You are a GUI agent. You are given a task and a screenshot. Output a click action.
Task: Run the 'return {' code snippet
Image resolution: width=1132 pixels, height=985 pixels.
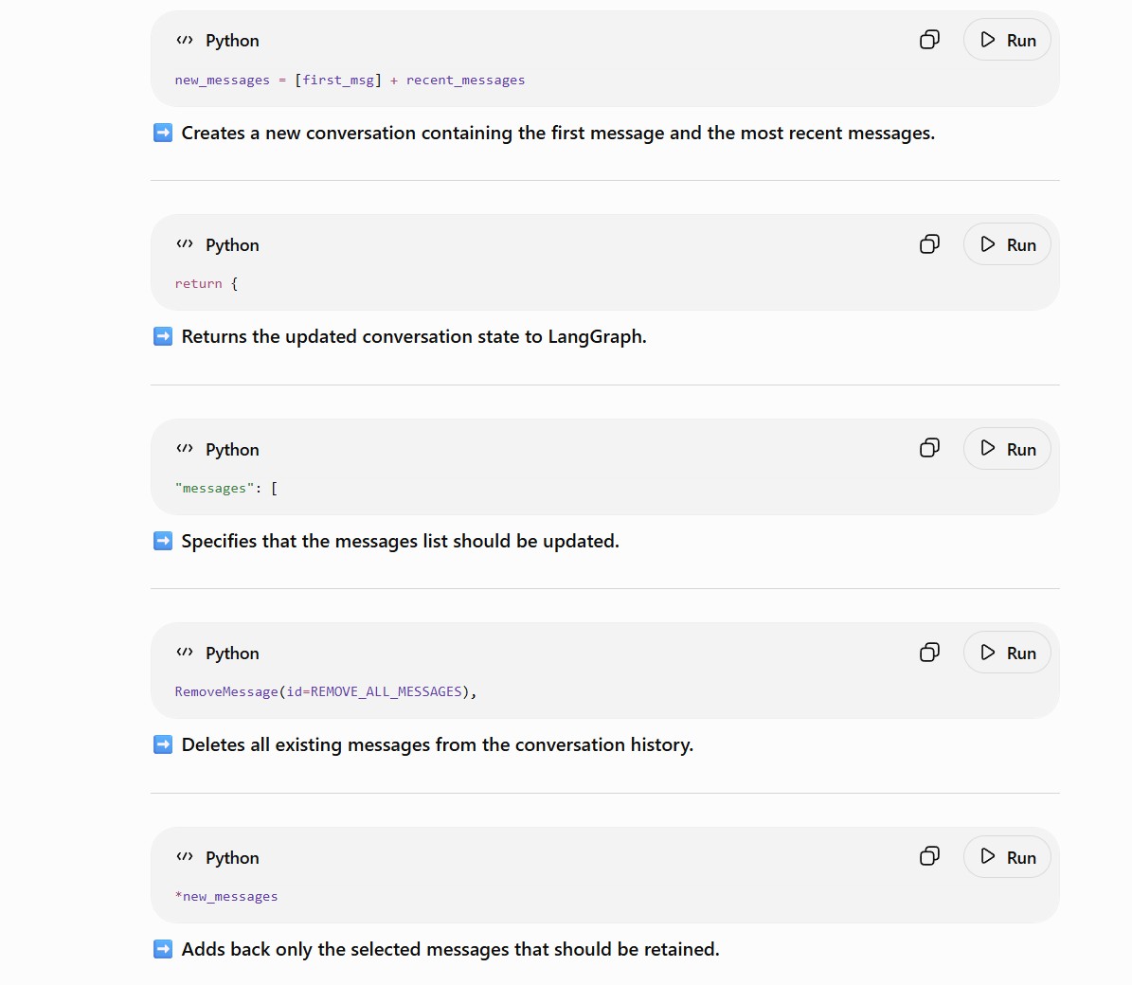[1006, 244]
